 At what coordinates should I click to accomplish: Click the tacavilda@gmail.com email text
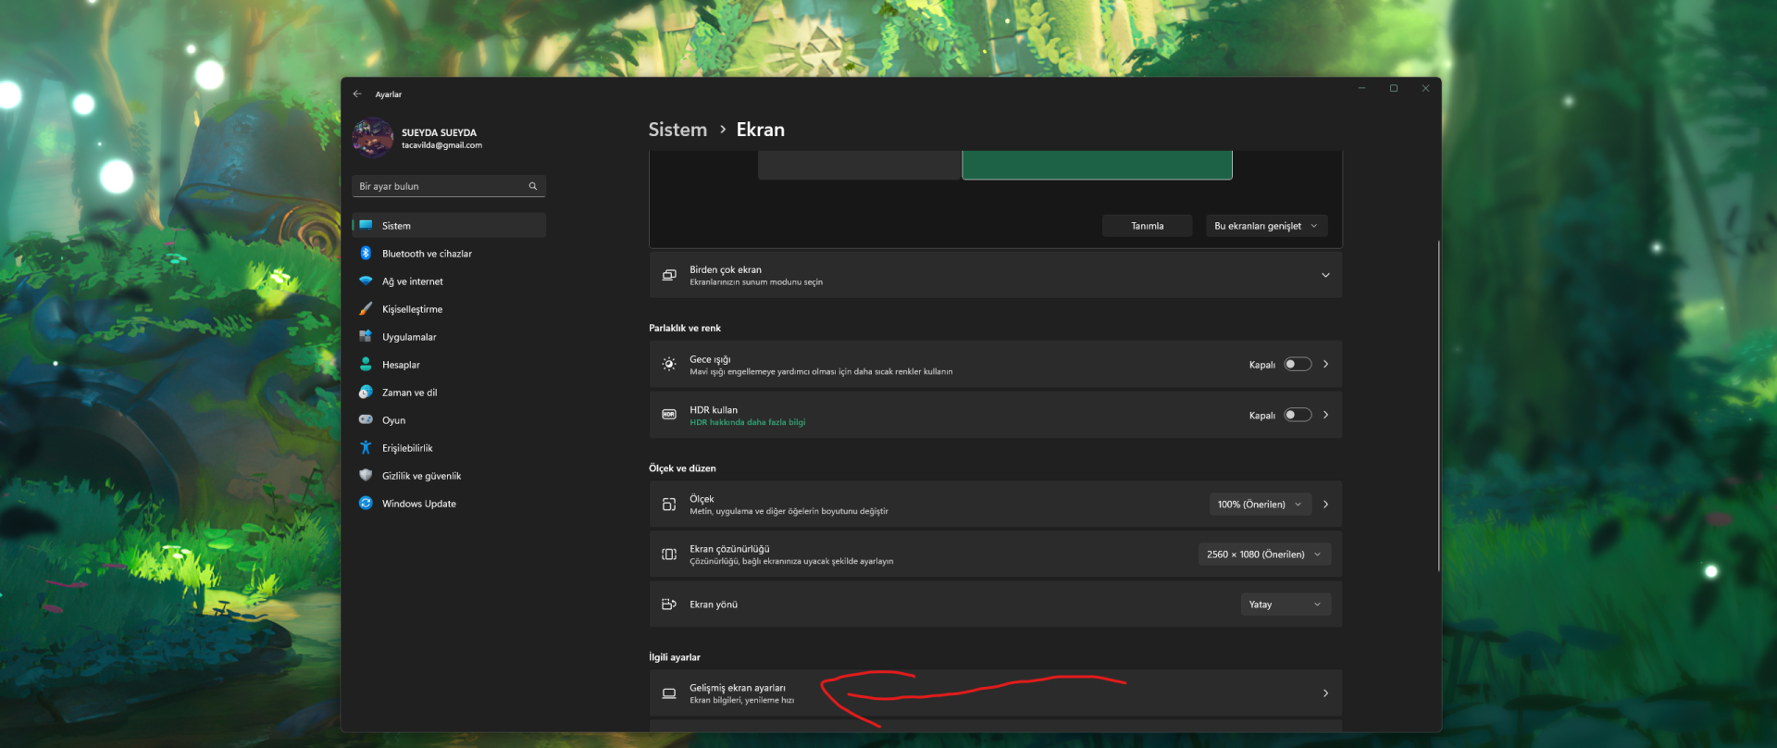441,145
